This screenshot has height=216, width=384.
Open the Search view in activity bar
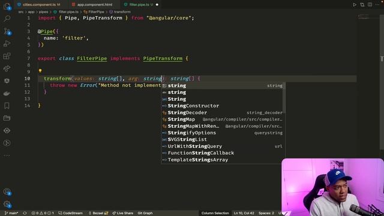(7, 19)
